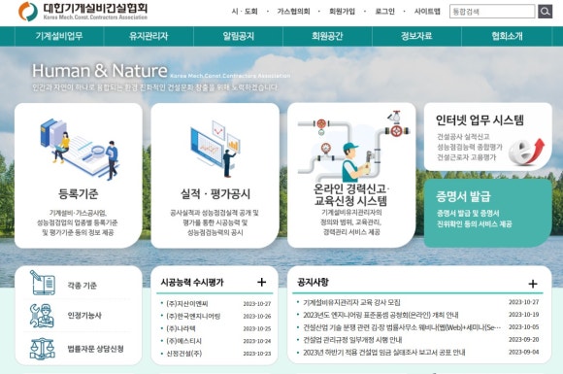563x374 pixels.
Task: Open the 사이트맵 link
Action: point(427,12)
